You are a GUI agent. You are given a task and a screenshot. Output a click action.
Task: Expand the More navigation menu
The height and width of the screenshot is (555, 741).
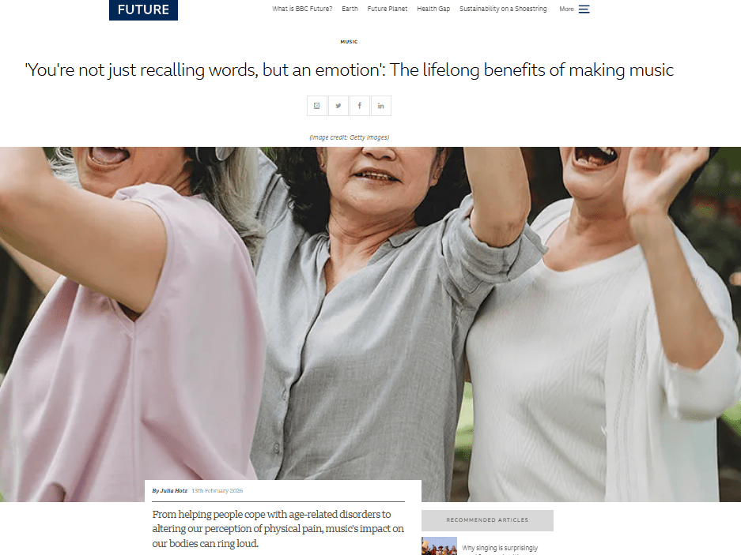pos(566,9)
